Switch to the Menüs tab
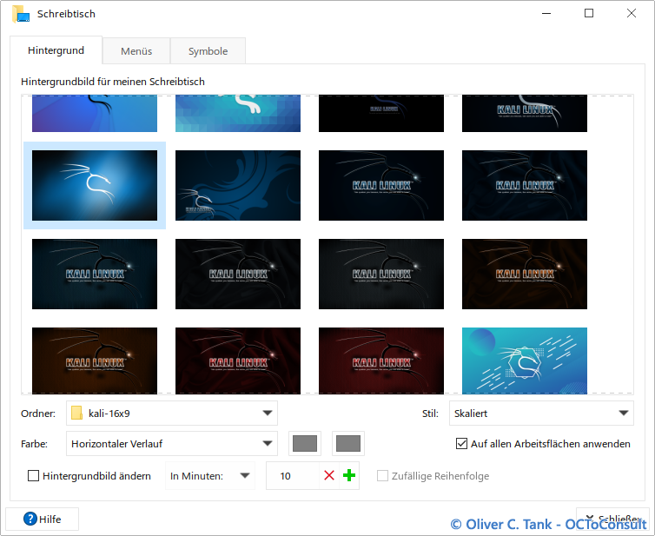 pos(136,51)
